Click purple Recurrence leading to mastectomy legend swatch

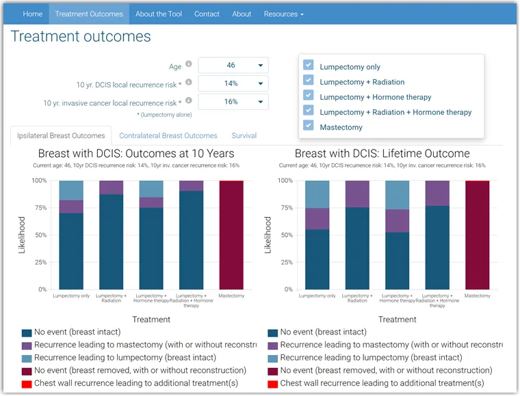tap(27, 345)
